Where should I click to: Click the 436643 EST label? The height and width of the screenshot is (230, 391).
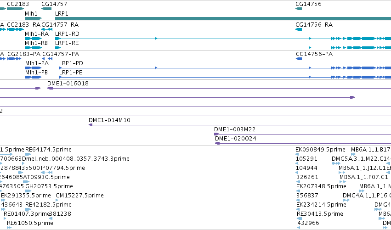pos(12,205)
